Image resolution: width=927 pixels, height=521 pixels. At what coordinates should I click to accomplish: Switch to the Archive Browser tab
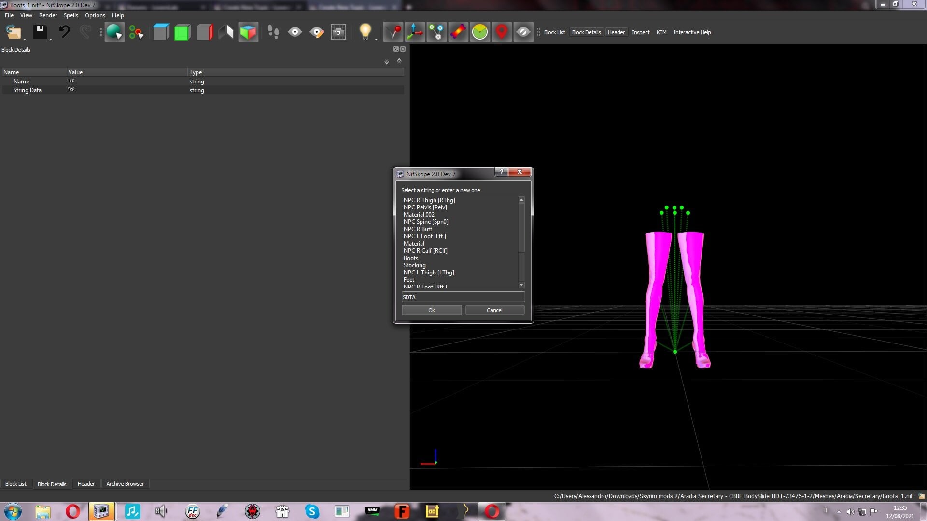[125, 483]
